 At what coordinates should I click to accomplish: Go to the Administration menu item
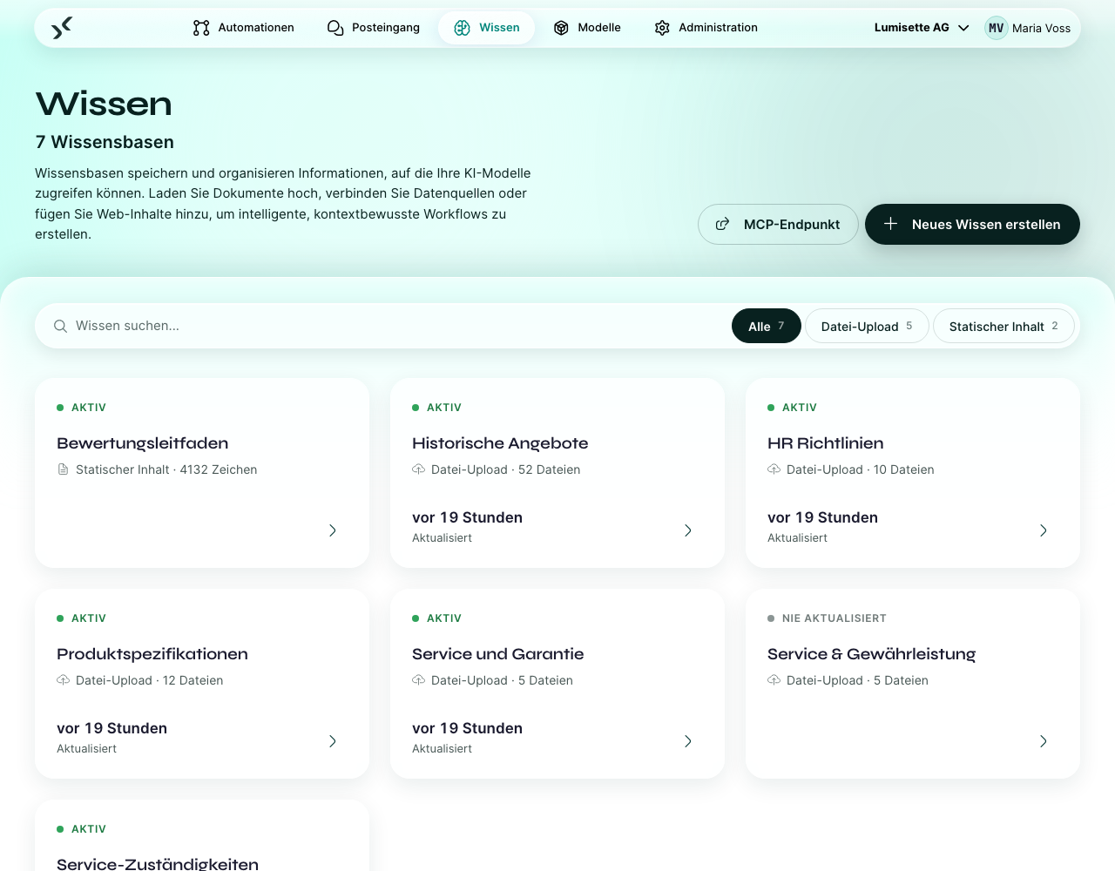pyautogui.click(x=706, y=28)
